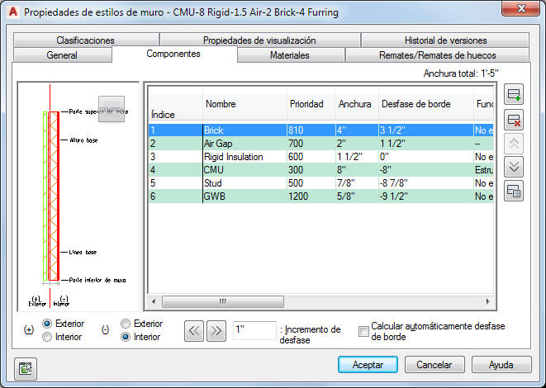
Task: Select the CMU component name
Action: 213,170
